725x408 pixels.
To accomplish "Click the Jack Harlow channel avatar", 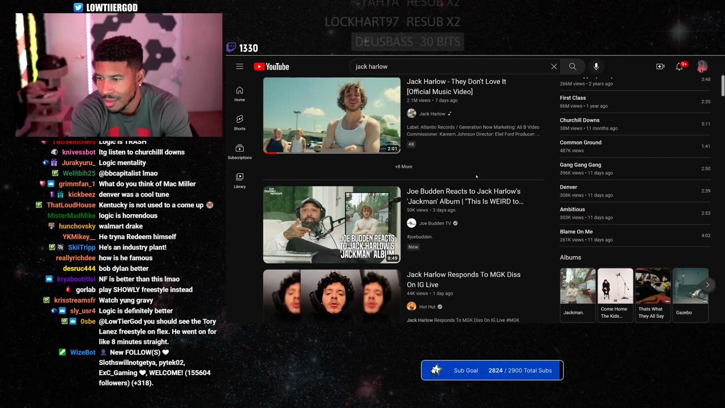I will click(412, 113).
